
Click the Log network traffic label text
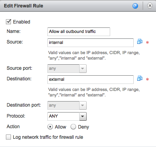[48, 137]
